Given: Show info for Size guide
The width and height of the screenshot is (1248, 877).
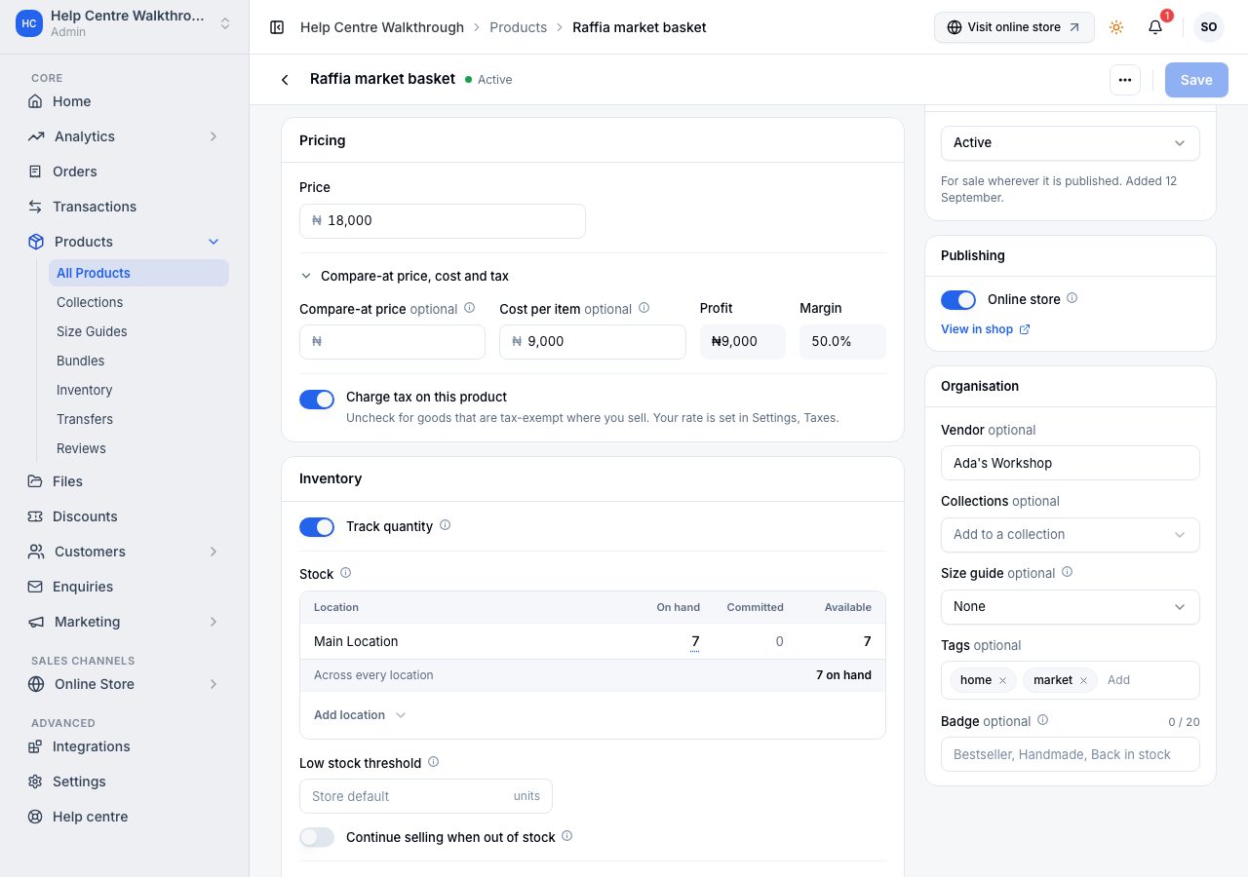Looking at the screenshot, I should [x=1067, y=572].
